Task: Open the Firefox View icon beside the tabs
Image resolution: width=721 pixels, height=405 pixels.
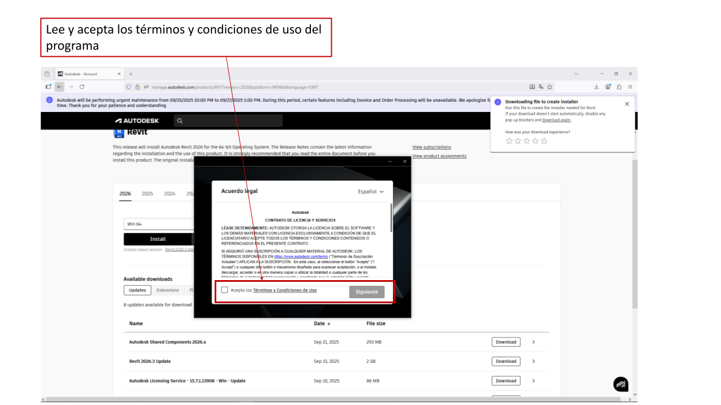Action: pos(47,74)
